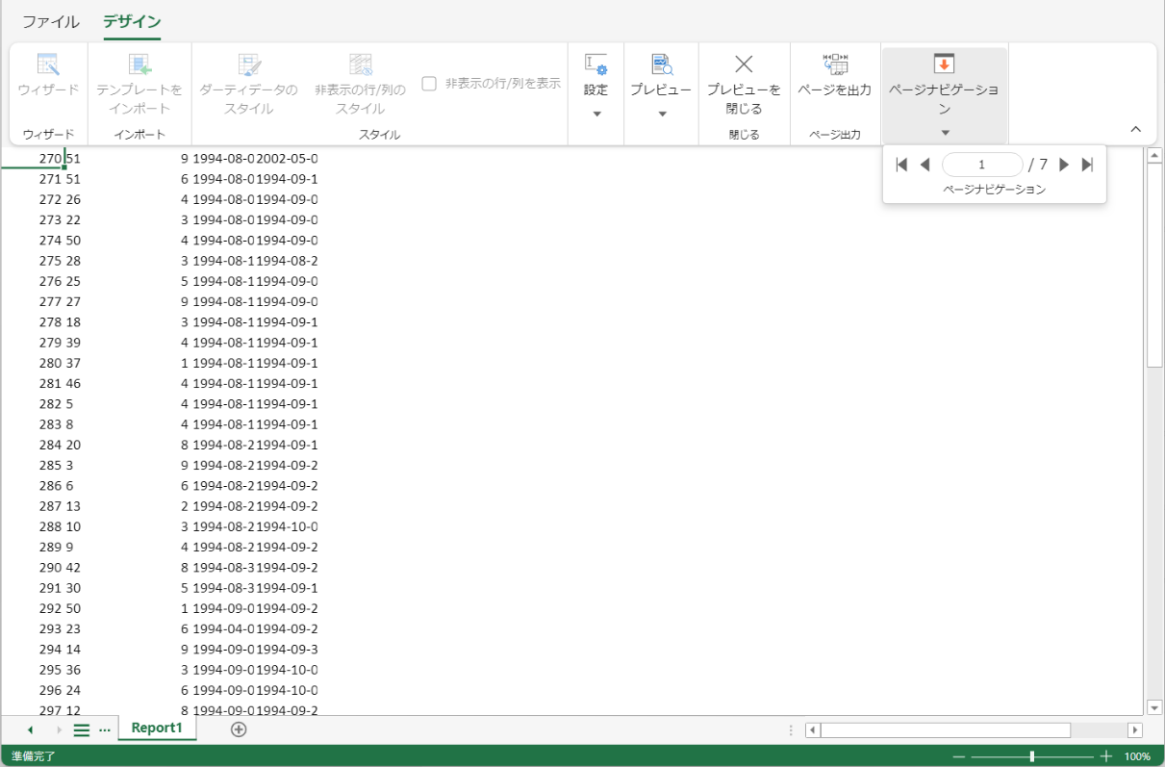Add a new sheet with plus icon
The height and width of the screenshot is (767, 1165).
239,729
